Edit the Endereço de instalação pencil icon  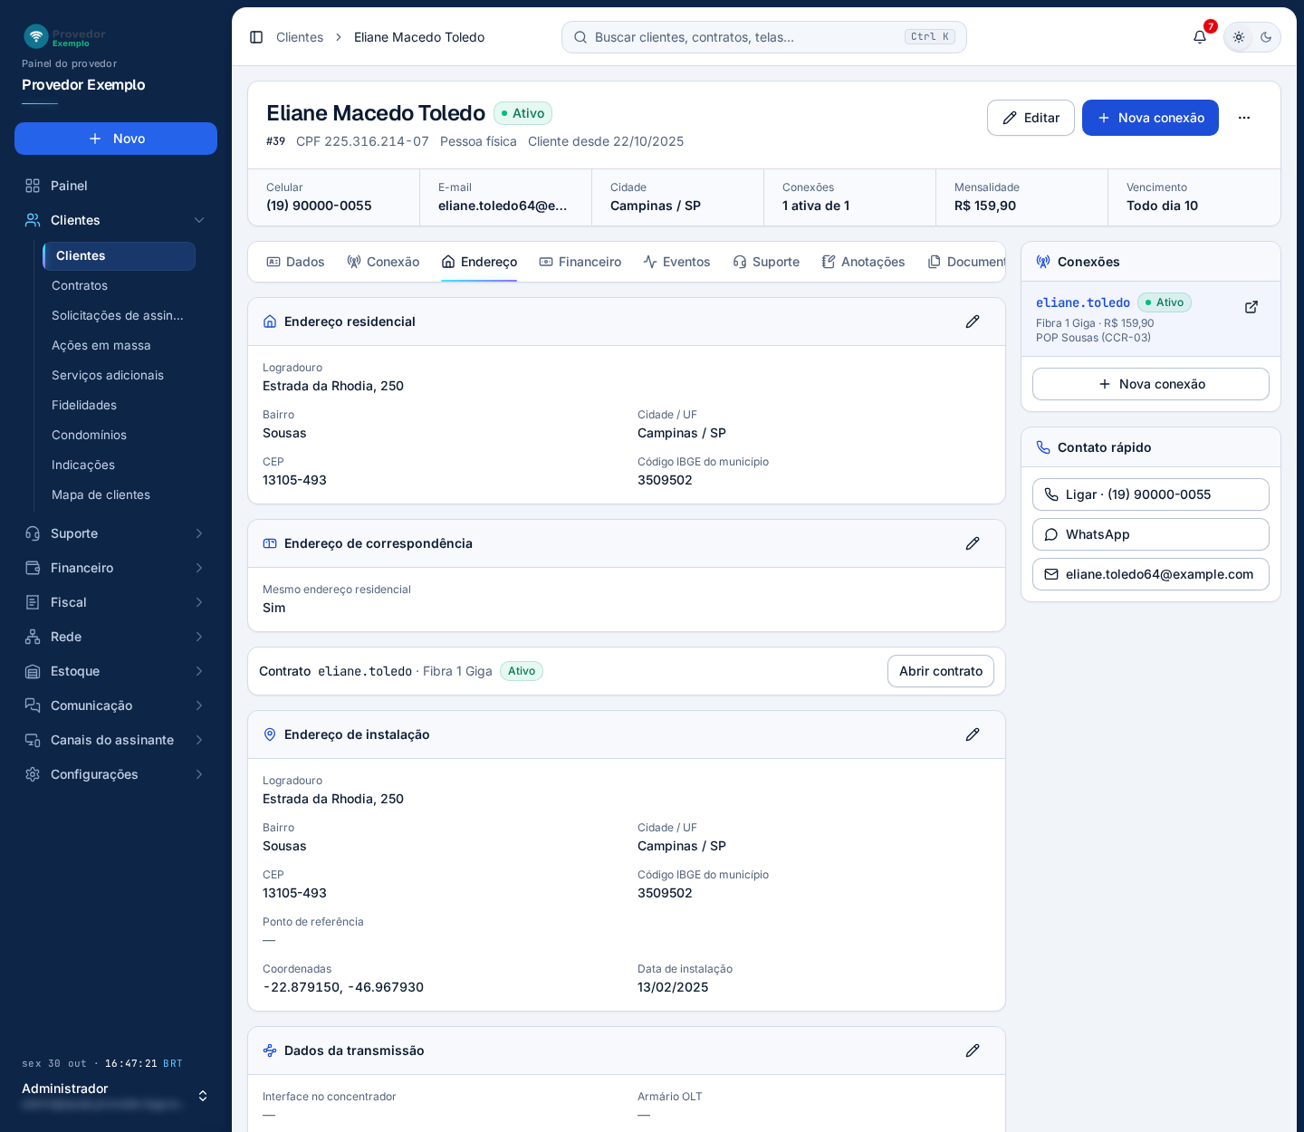(973, 734)
